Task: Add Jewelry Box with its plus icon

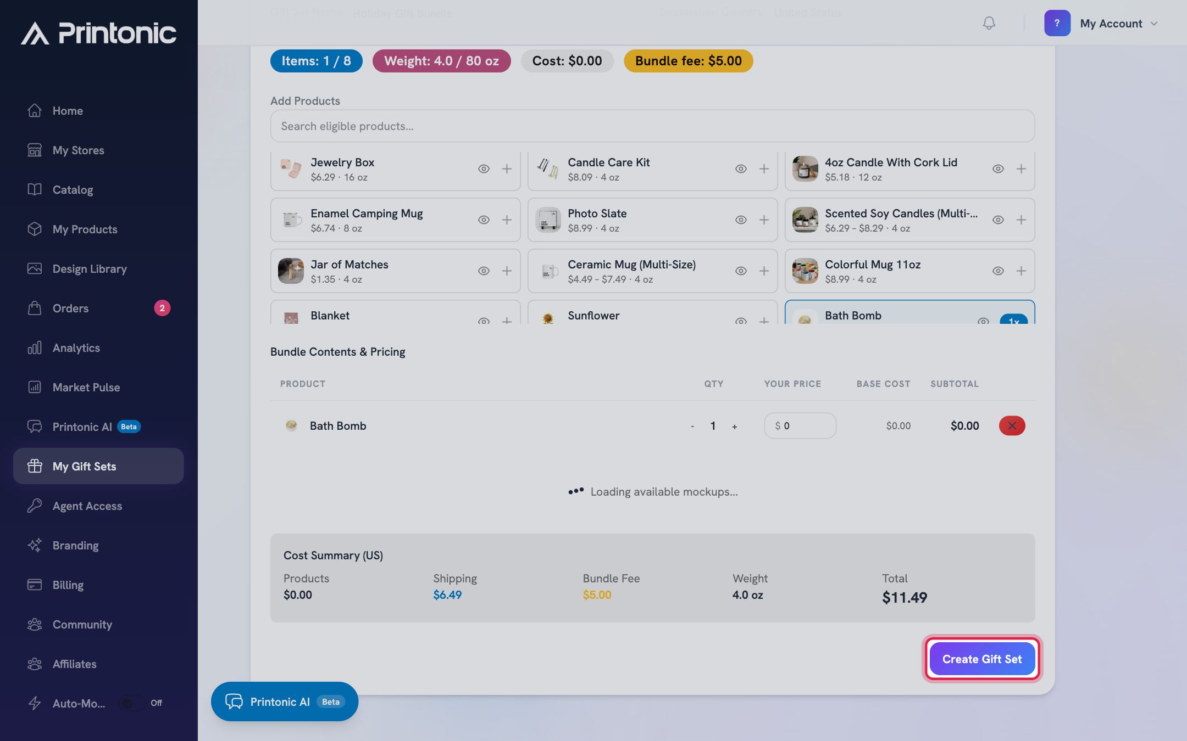Action: click(x=507, y=169)
